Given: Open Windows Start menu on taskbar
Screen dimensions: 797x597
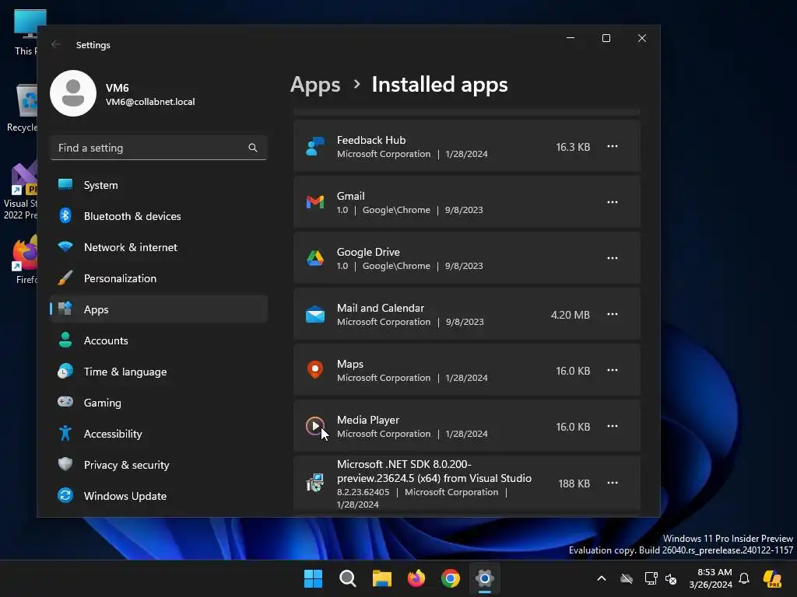Looking at the screenshot, I should pos(313,578).
